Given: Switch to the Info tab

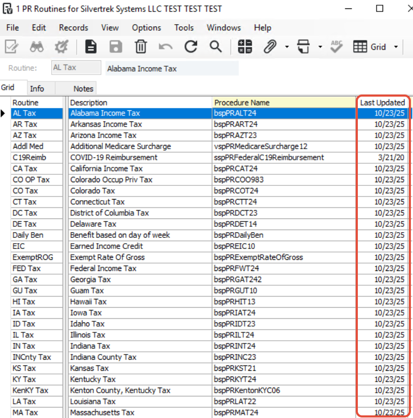Looking at the screenshot, I should point(41,89).
